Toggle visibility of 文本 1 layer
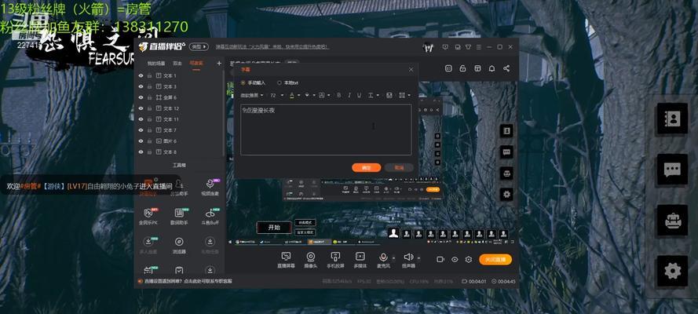The width and height of the screenshot is (698, 314). [141, 75]
